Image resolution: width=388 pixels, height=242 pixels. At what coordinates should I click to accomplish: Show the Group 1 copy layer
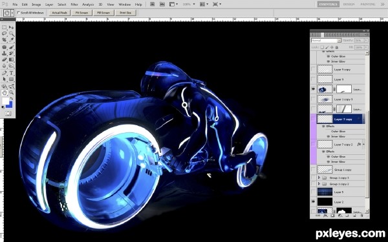(x=313, y=170)
